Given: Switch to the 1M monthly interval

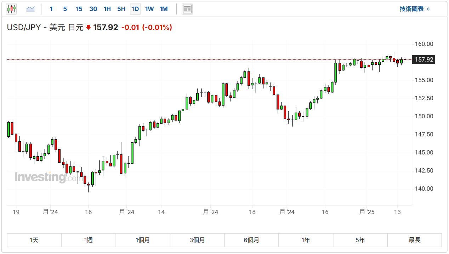Looking at the screenshot, I should point(164,9).
